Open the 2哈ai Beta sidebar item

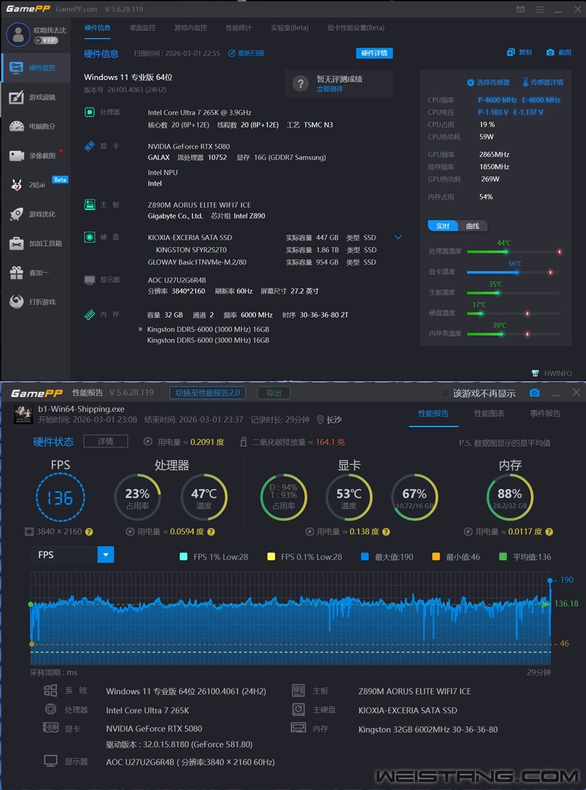35,185
